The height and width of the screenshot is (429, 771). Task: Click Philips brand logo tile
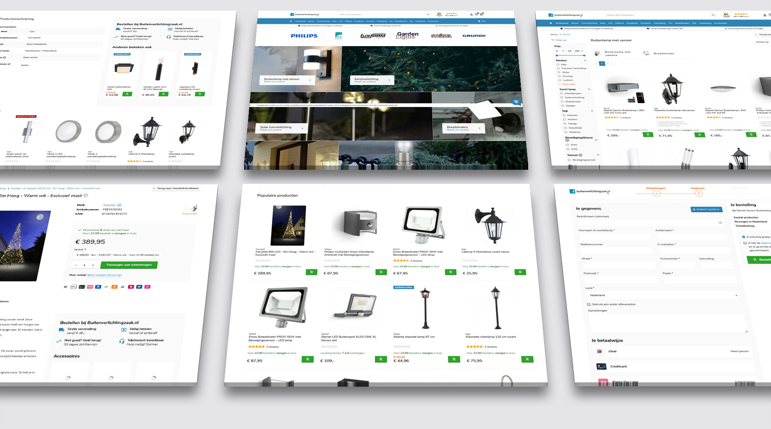pyautogui.click(x=304, y=36)
